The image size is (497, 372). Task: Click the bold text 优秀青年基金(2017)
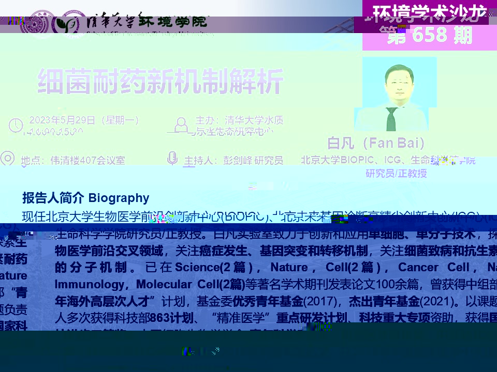[x=284, y=301]
